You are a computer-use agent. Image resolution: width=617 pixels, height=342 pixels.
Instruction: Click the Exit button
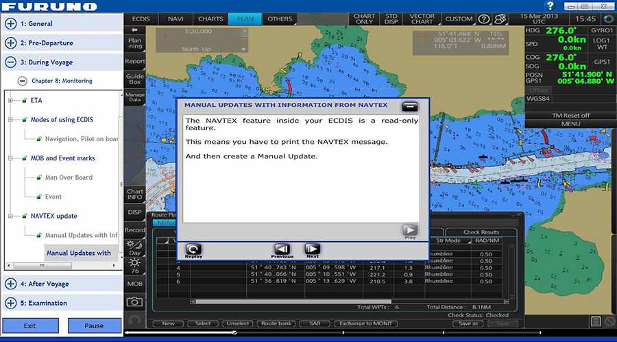pos(30,326)
